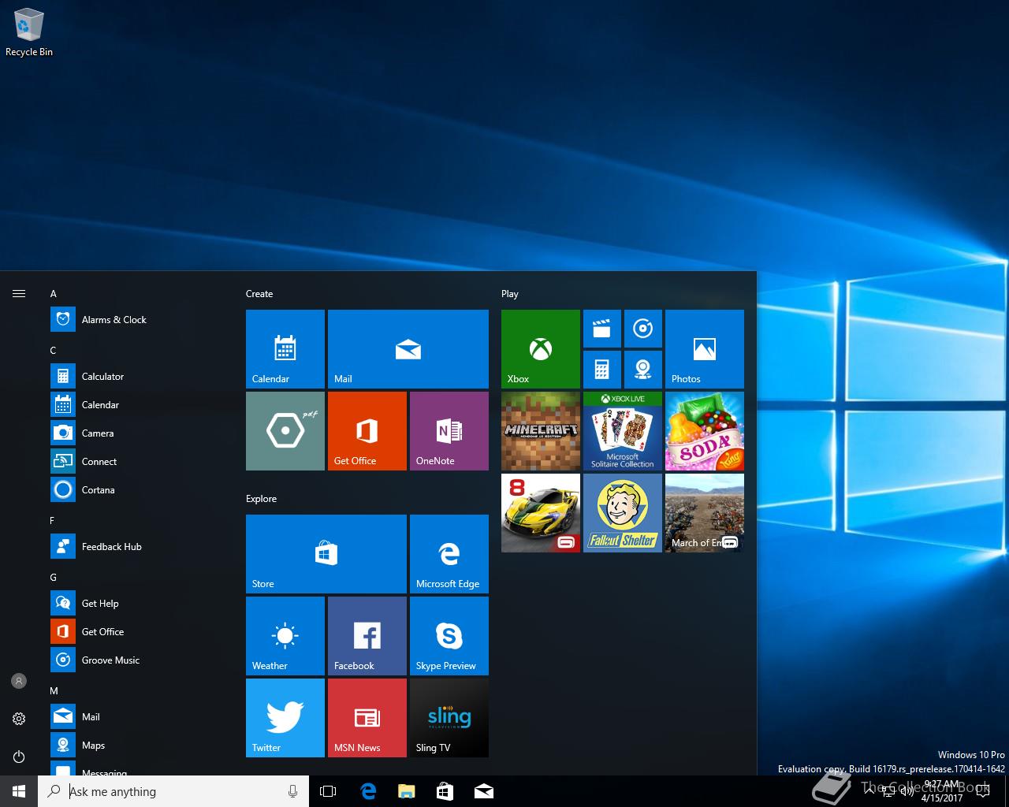The width and height of the screenshot is (1009, 807).
Task: Open the Photos tile
Action: click(705, 349)
